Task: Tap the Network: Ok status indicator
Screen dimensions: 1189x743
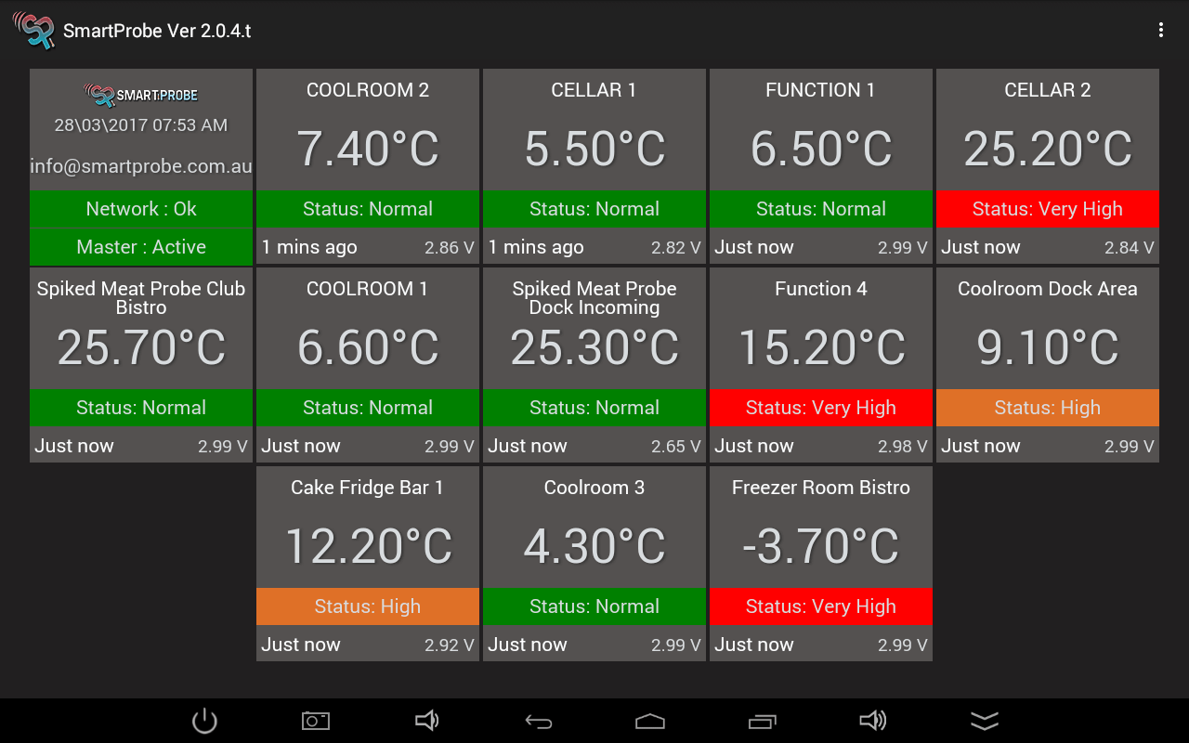Action: [x=140, y=209]
